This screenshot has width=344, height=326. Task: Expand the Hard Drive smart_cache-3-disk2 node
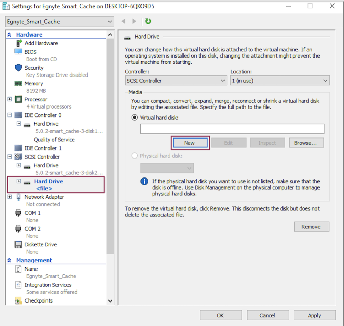tap(19, 165)
